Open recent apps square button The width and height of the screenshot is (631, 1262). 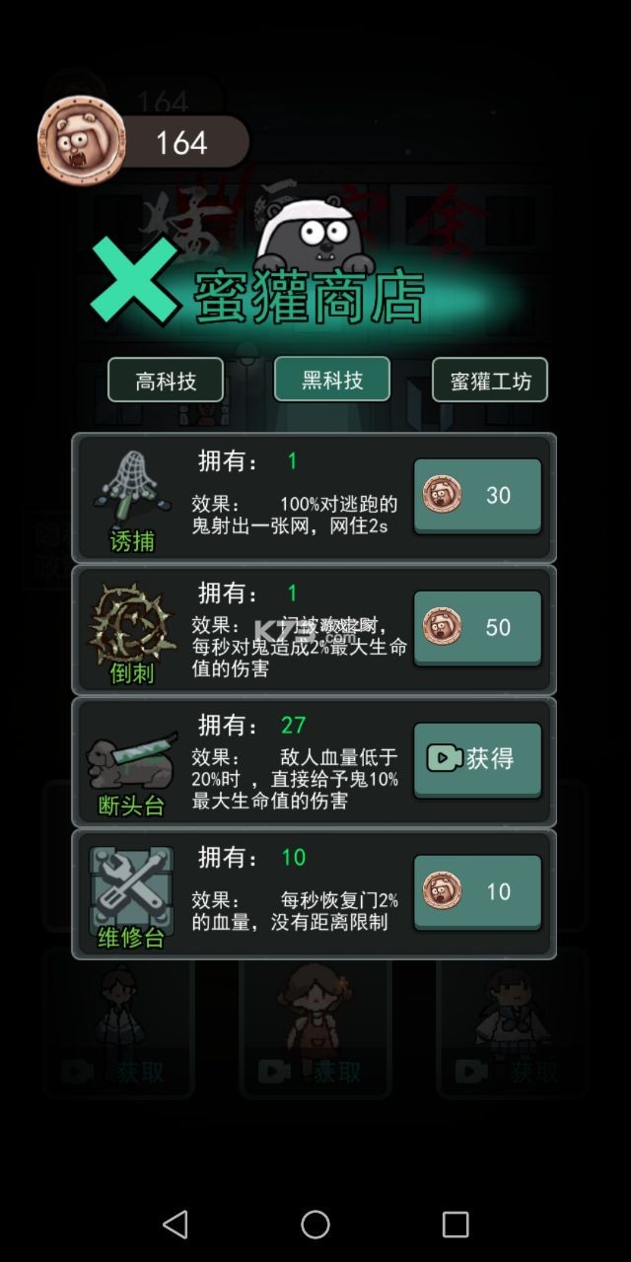tap(456, 1225)
